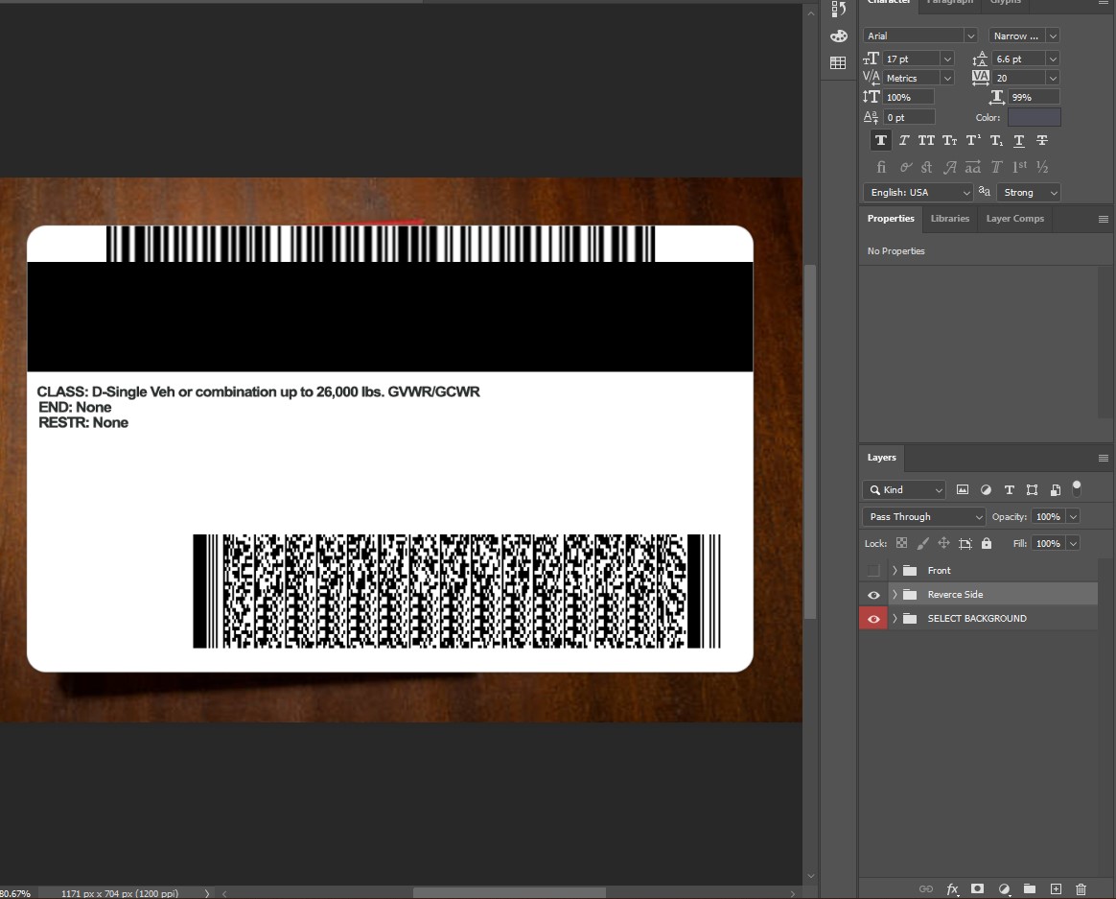The image size is (1116, 899).
Task: Hide the Reverce Side layer group
Action: click(x=873, y=595)
